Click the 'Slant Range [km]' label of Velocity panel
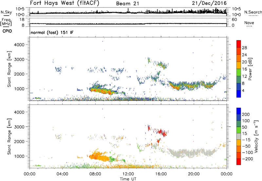 click(9, 136)
